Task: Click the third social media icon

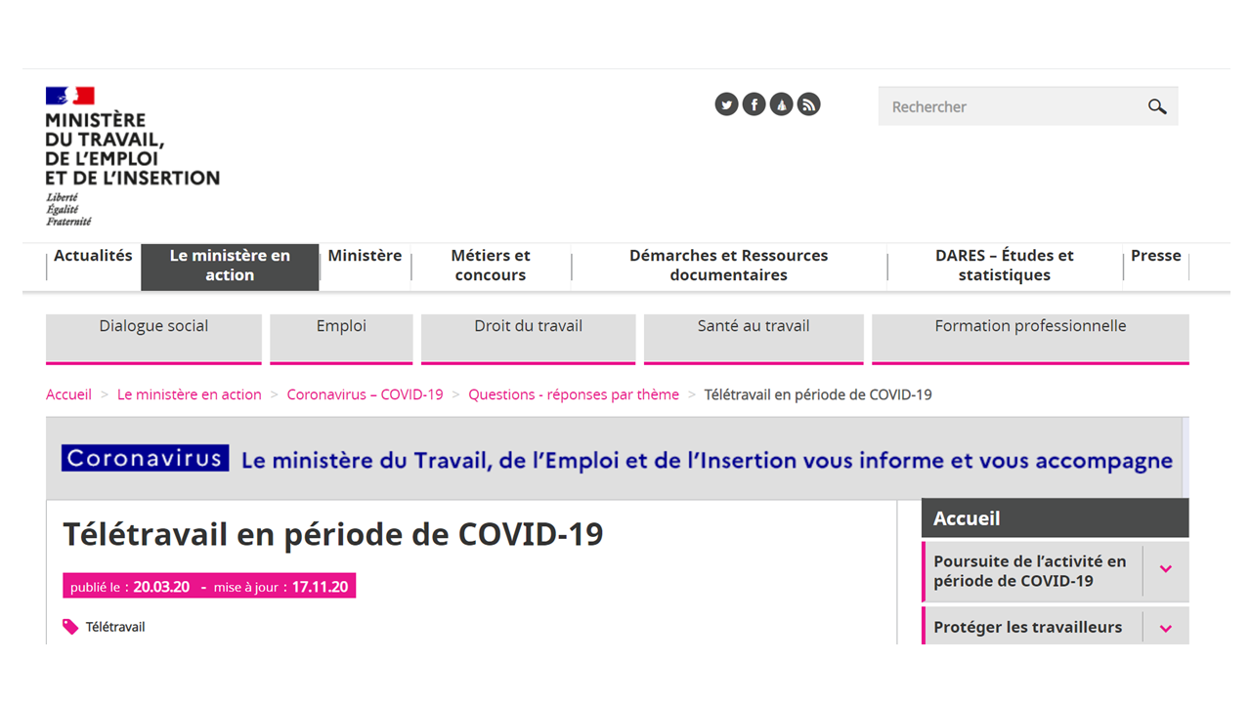Action: [x=781, y=104]
